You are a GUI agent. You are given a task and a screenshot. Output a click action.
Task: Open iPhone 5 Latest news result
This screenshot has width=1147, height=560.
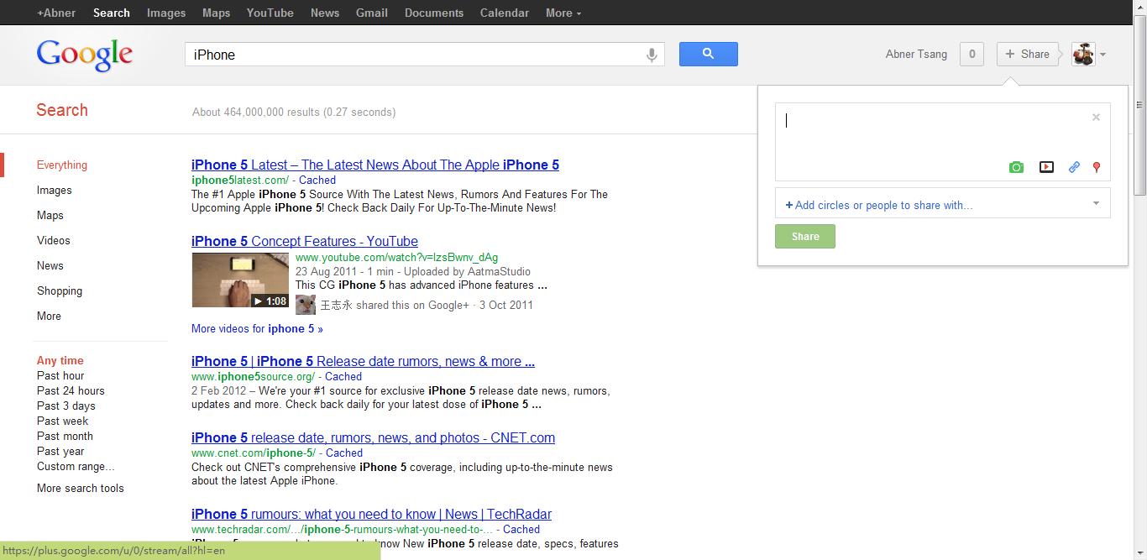[x=375, y=165]
